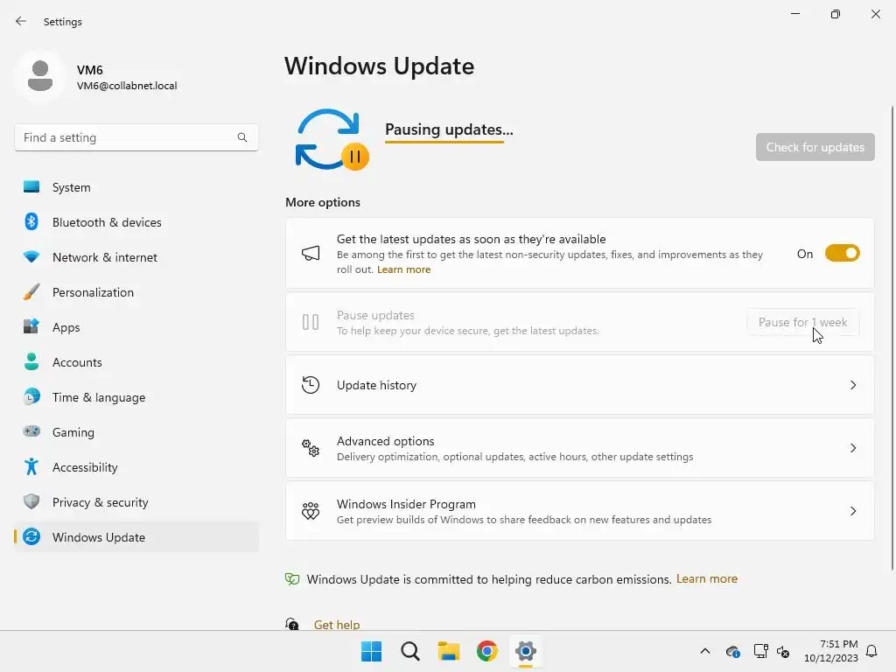The image size is (896, 672).
Task: Click the VM6@collabnet.local account text
Action: (127, 86)
